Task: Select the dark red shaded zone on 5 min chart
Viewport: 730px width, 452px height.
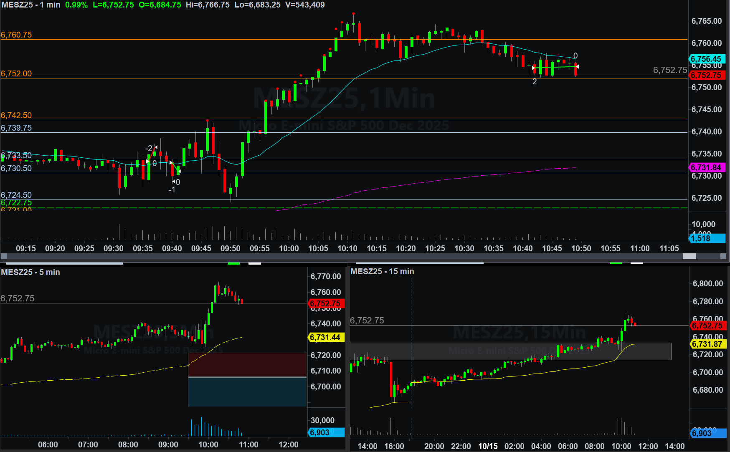Action: (x=247, y=364)
